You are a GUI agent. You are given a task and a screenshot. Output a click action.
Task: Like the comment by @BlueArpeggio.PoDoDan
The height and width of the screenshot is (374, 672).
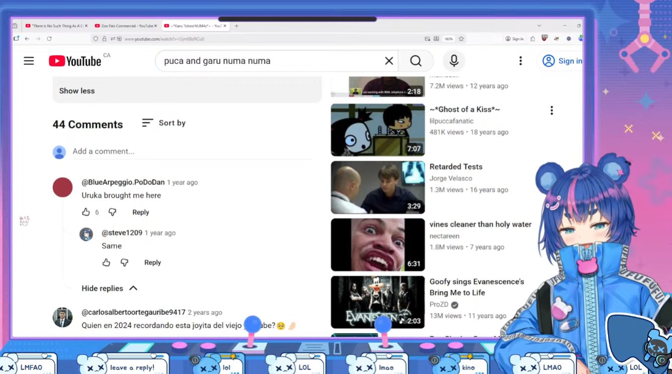pyautogui.click(x=86, y=212)
